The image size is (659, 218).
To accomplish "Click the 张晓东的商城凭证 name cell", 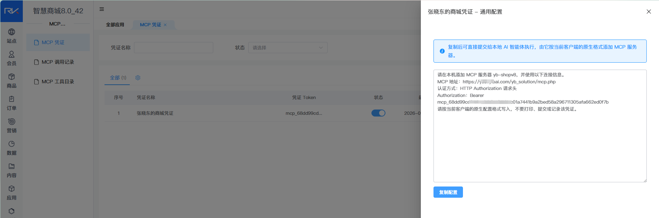I will 155,113.
